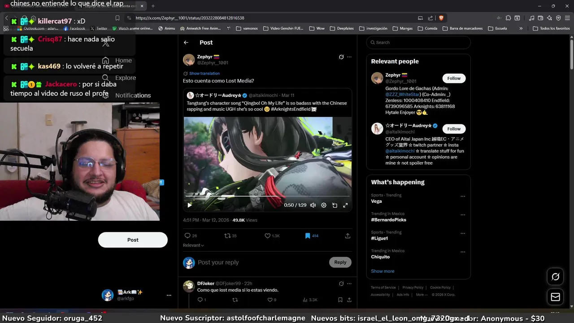Follow Zephyr in Relevant people
The width and height of the screenshot is (574, 323).
click(454, 78)
